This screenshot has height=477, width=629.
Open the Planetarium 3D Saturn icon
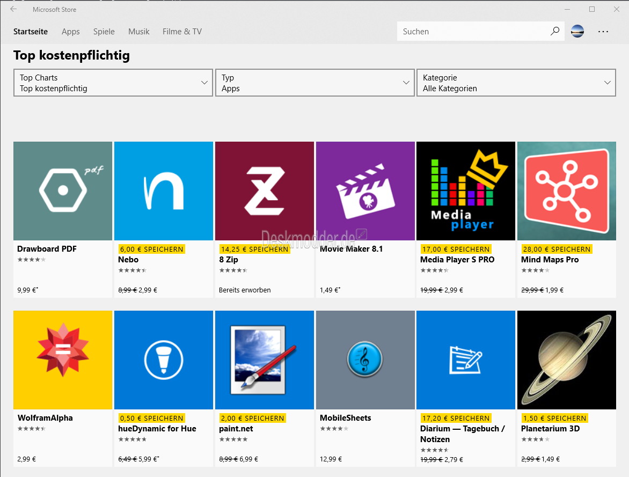567,360
